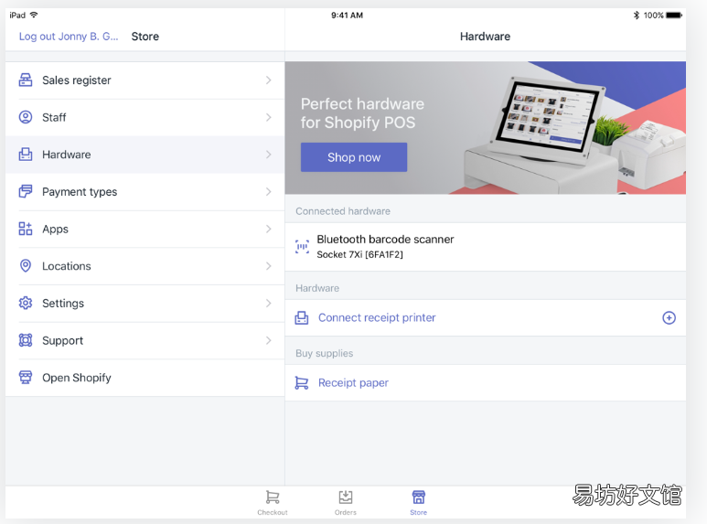Click the Apps grid icon
This screenshot has height=524, width=707.
tap(26, 229)
